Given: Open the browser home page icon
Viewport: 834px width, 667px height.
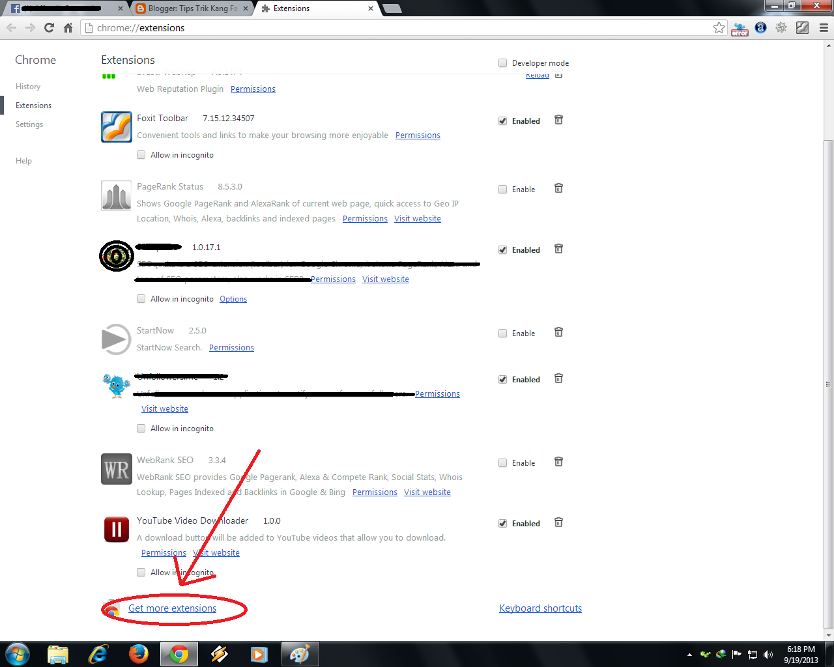Looking at the screenshot, I should click(x=68, y=27).
